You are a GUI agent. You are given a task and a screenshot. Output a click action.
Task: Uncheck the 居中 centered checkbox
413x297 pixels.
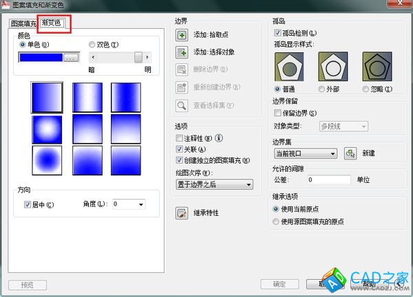(x=28, y=204)
